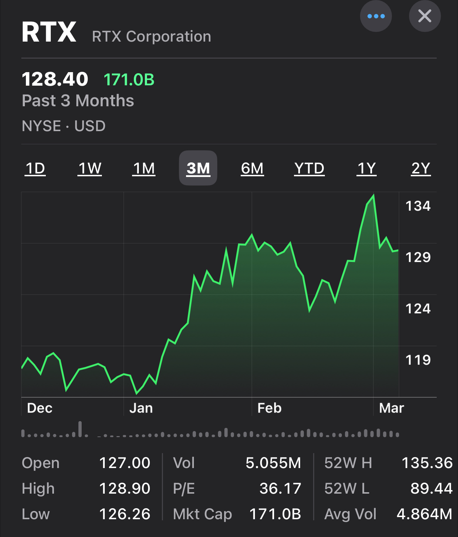Switch to the 6M chart view

coord(252,168)
